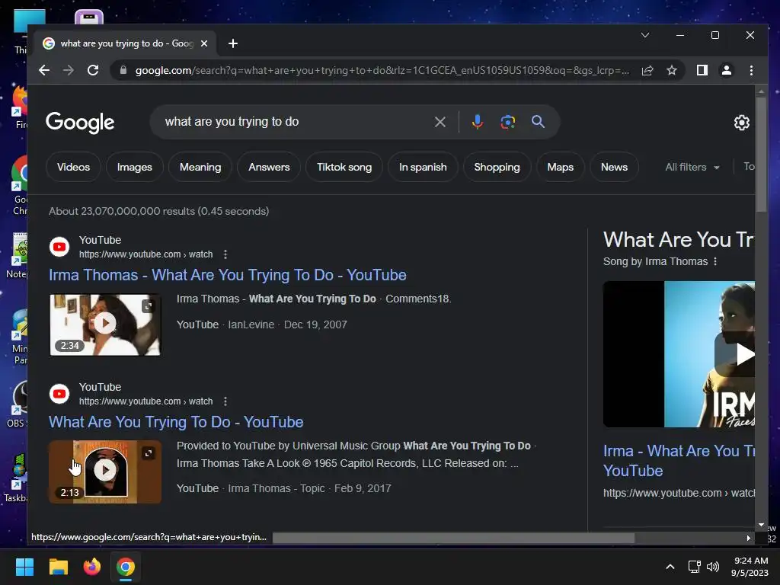Open Google quick settings gear
The image size is (780, 585).
pyautogui.click(x=742, y=123)
